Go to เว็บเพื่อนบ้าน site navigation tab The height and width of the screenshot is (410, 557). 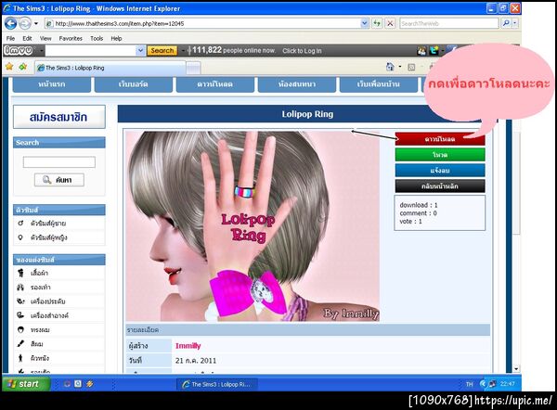[x=379, y=84]
